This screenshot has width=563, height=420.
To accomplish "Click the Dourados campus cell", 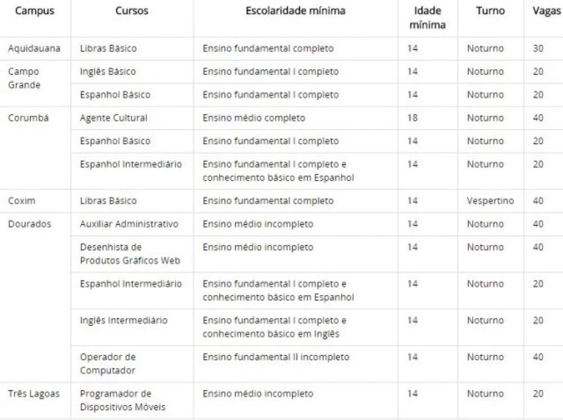I will (29, 224).
